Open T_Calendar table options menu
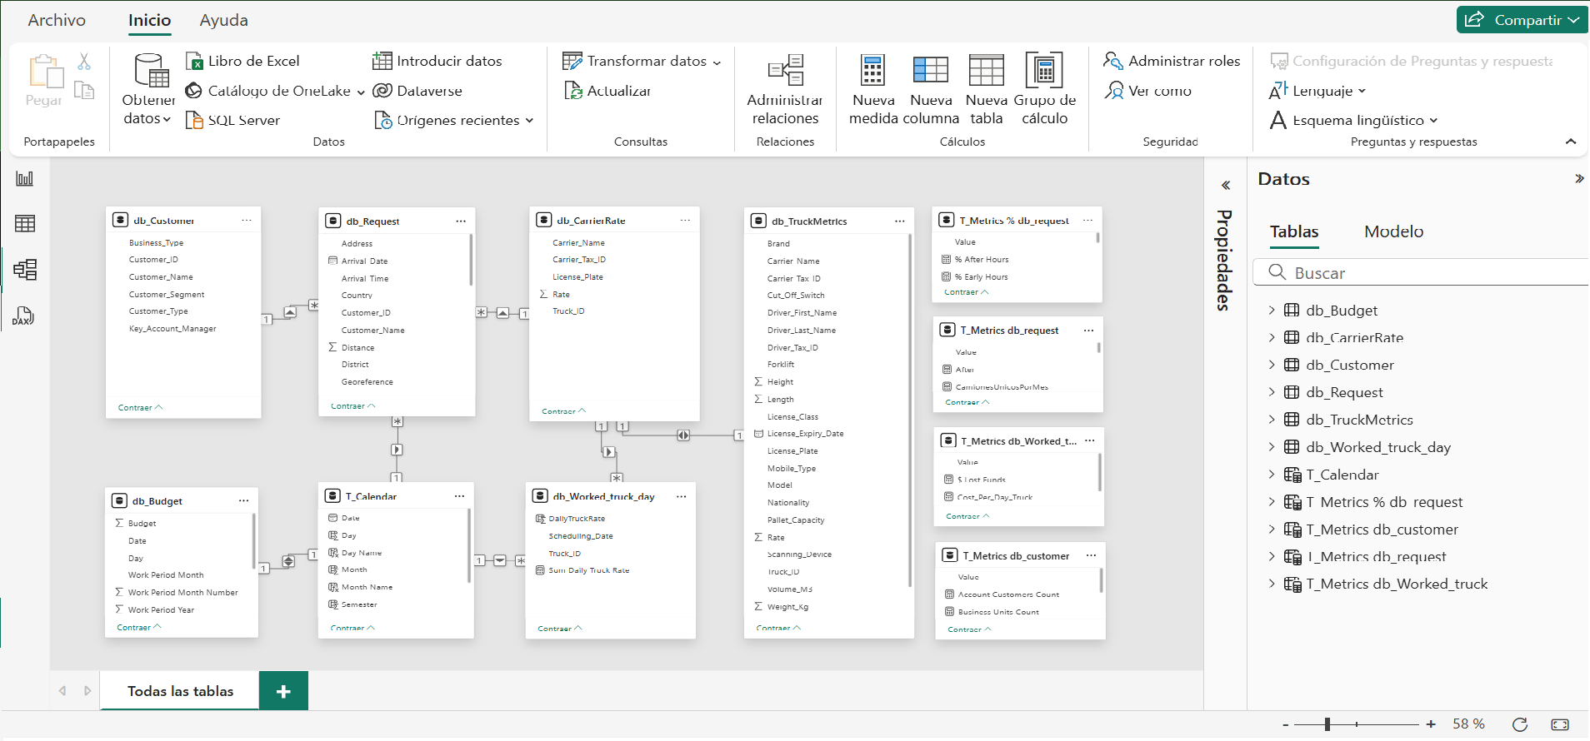1590x741 pixels. pyautogui.click(x=459, y=496)
